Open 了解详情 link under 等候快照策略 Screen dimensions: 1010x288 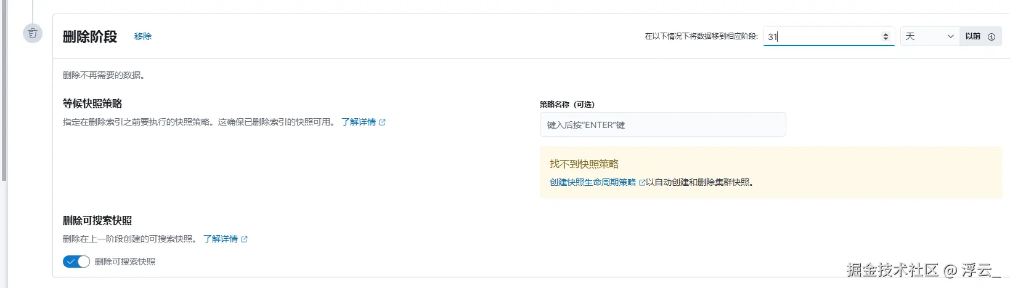click(x=359, y=122)
